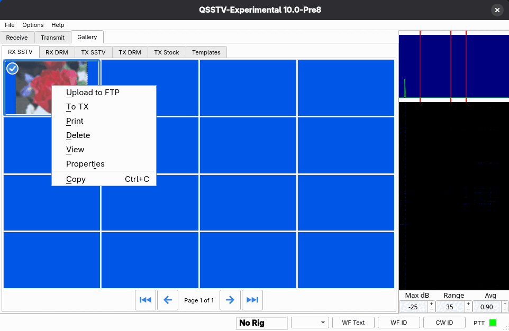Screen dimensions: 509x331
Task: Choose View from context menu
Action: point(104,150)
